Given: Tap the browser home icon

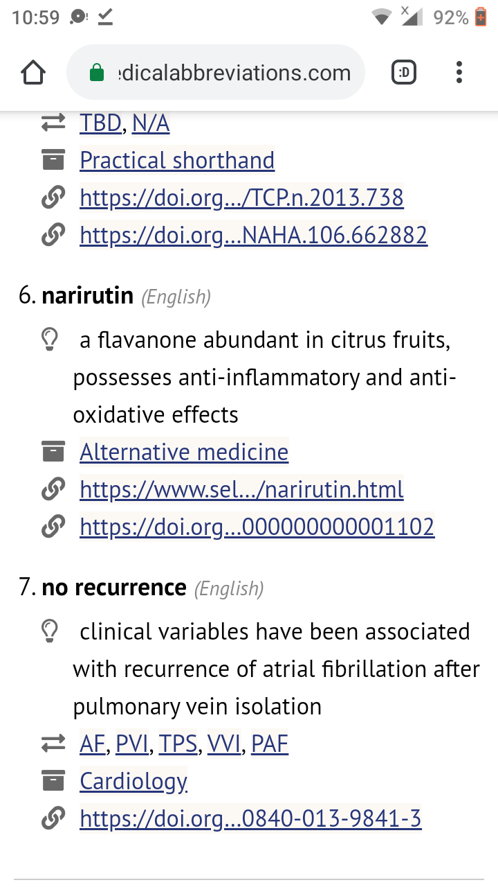Looking at the screenshot, I should [33, 73].
